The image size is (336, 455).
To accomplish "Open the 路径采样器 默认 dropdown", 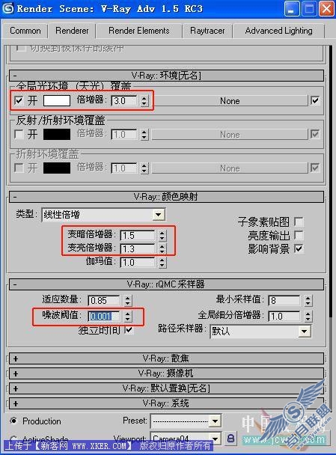I will pos(260,332).
